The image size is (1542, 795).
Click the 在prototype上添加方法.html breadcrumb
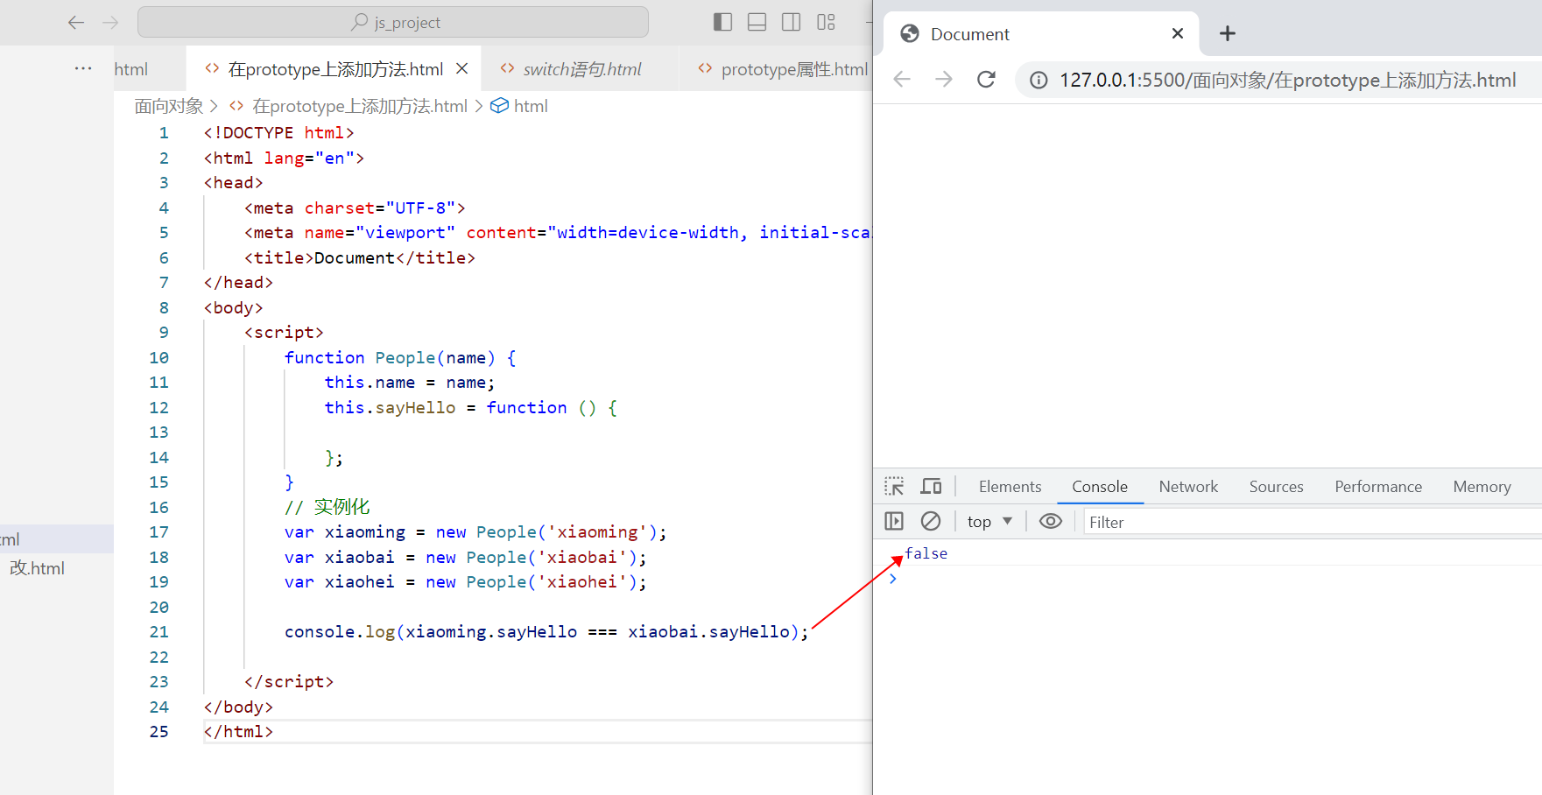pos(360,106)
